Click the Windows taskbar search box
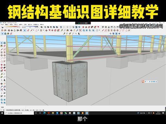The width and height of the screenshot is (166, 124). coord(19,113)
